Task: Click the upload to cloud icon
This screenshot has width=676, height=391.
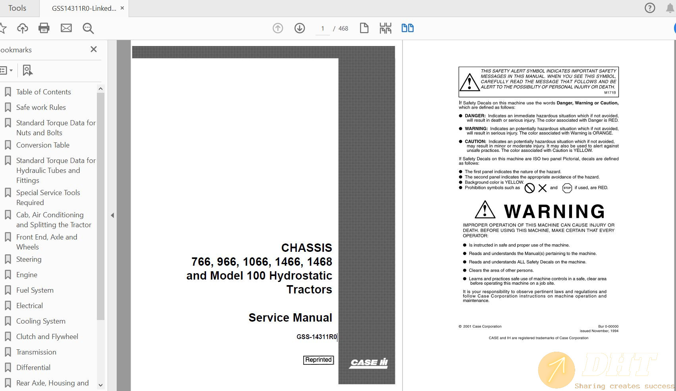Action: (23, 28)
